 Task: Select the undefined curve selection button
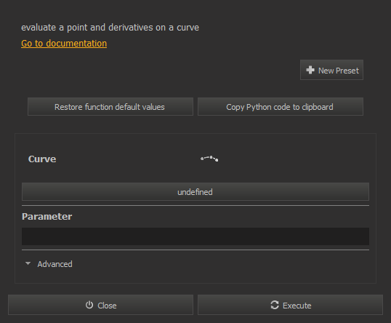pyautogui.click(x=195, y=192)
